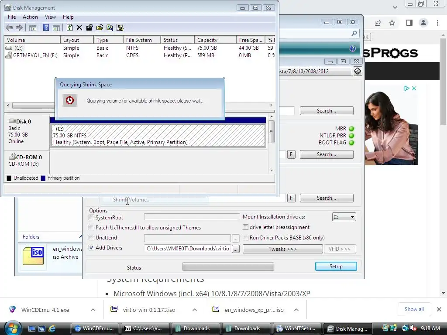Expand en_windows_xp_pr iso download options chevron
Screen dimensions: 447x335
[296, 310]
